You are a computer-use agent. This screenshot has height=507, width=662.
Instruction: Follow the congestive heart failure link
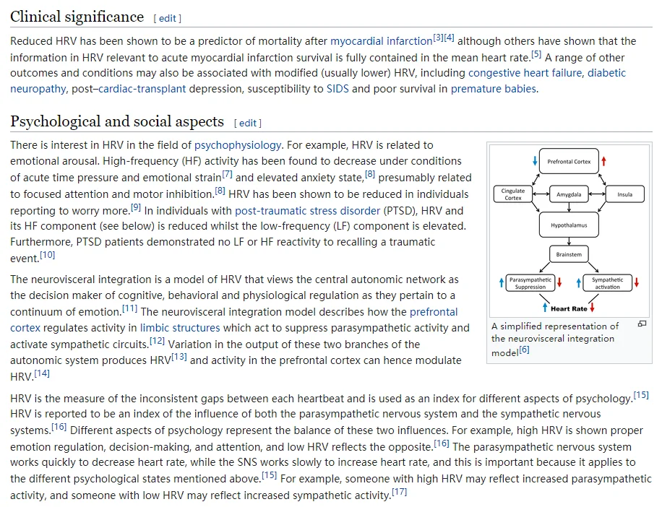tap(525, 73)
